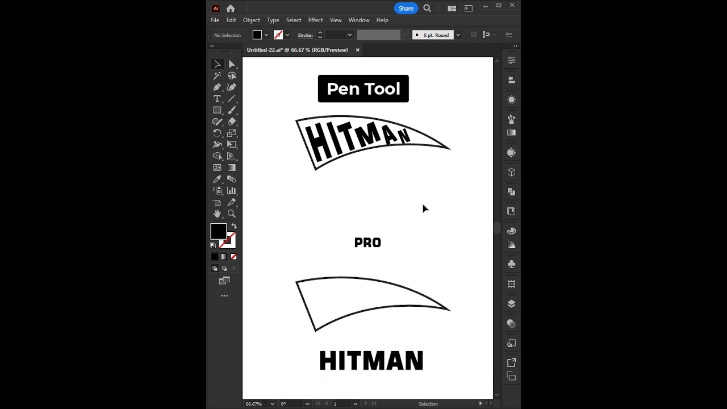Apply solid Color mode button
The width and height of the screenshot is (727, 409).
point(215,257)
